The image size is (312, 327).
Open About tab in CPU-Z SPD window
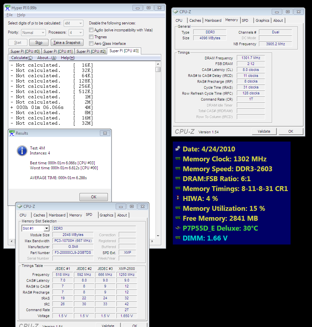coord(122,215)
